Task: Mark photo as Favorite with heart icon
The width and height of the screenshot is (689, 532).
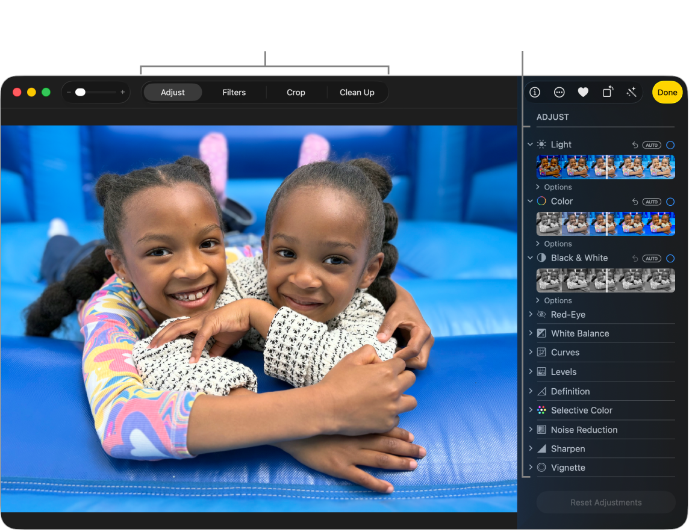Action: [583, 92]
